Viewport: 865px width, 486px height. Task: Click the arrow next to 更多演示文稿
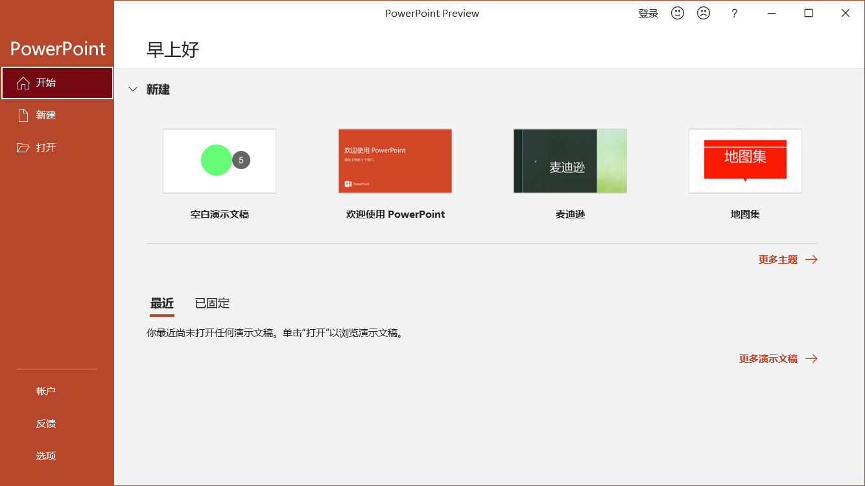pos(811,359)
